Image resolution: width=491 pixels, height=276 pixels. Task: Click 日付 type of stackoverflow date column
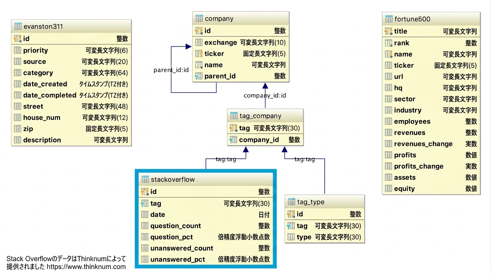coord(264,215)
